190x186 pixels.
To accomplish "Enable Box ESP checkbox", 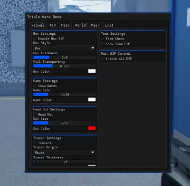I will point(35,39).
